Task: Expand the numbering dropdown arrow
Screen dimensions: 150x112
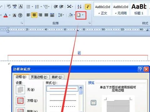Action: coord(41,7)
